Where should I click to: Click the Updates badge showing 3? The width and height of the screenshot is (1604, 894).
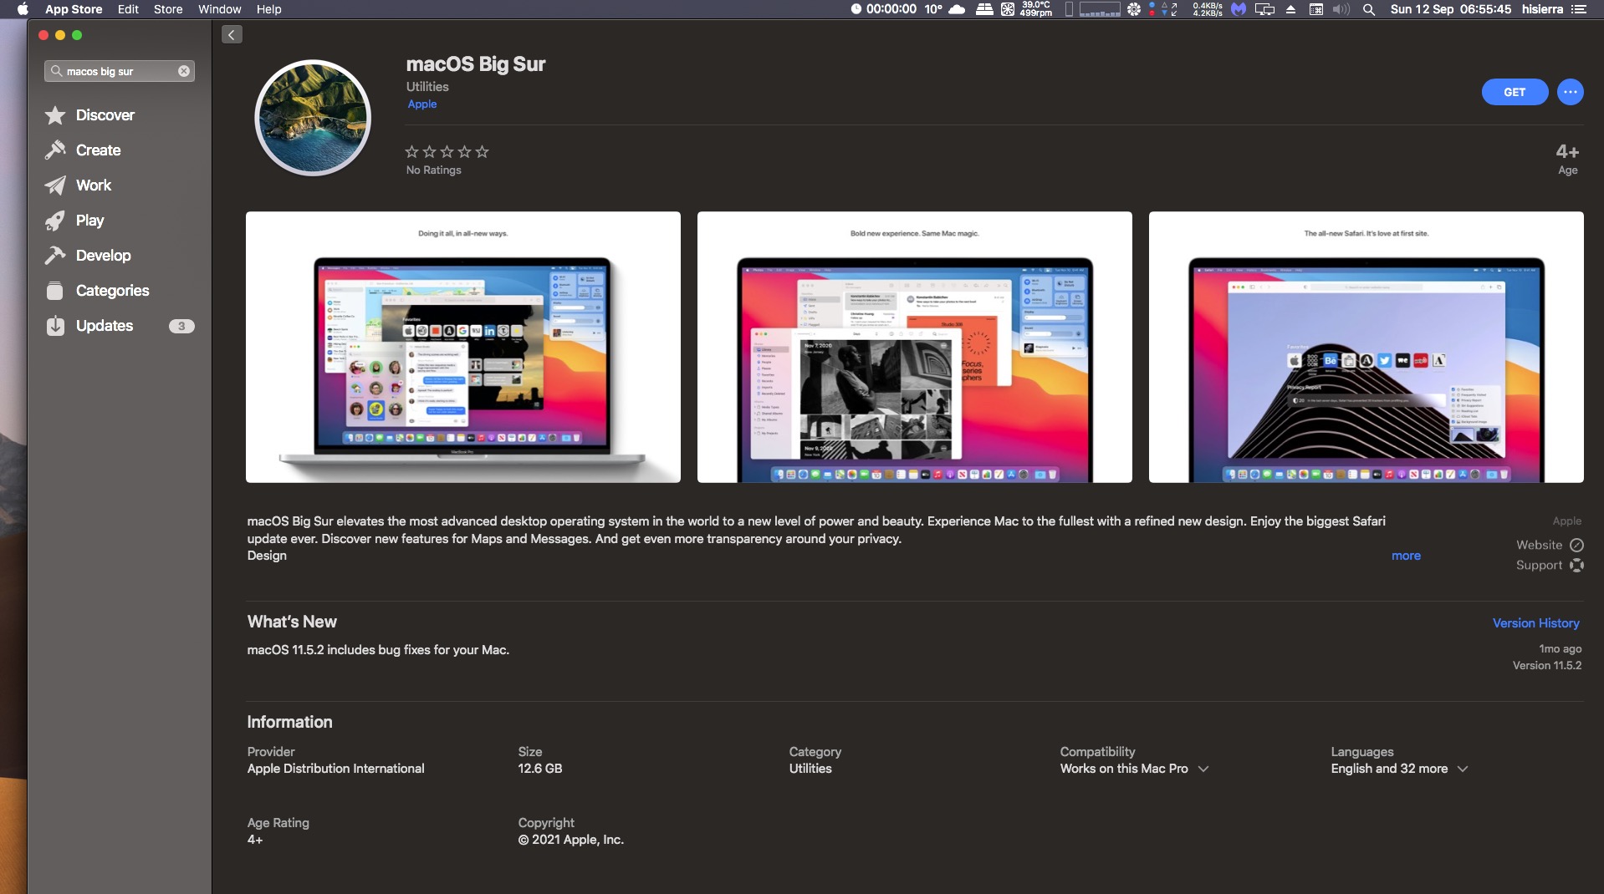pos(181,326)
